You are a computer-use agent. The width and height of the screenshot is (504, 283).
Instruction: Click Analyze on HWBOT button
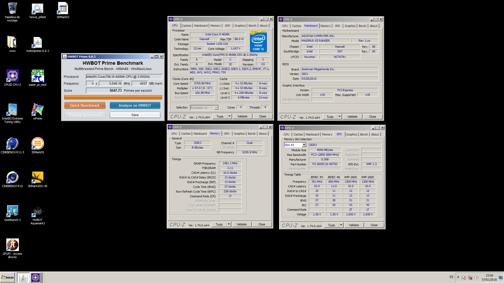135,105
